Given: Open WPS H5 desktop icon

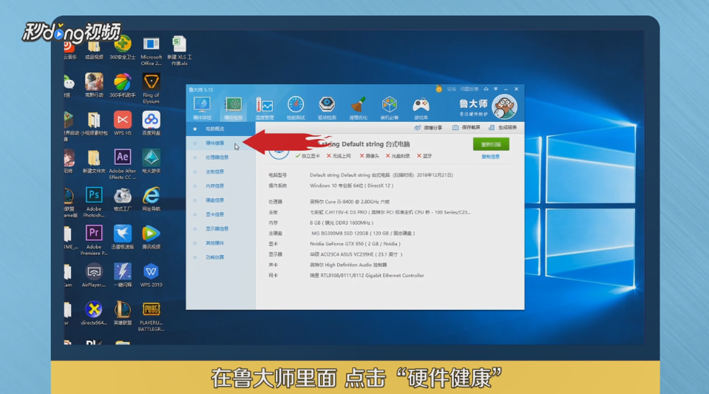Looking at the screenshot, I should [x=123, y=123].
